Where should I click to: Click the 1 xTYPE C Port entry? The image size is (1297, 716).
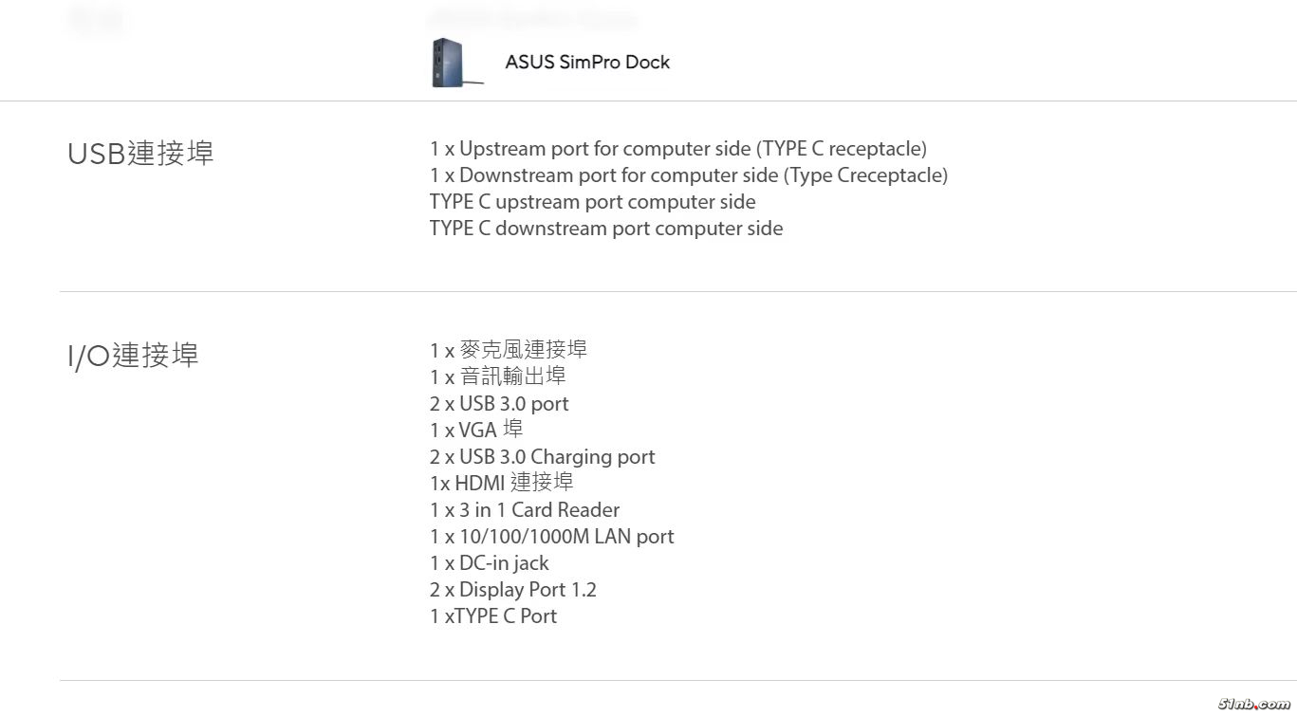click(492, 616)
